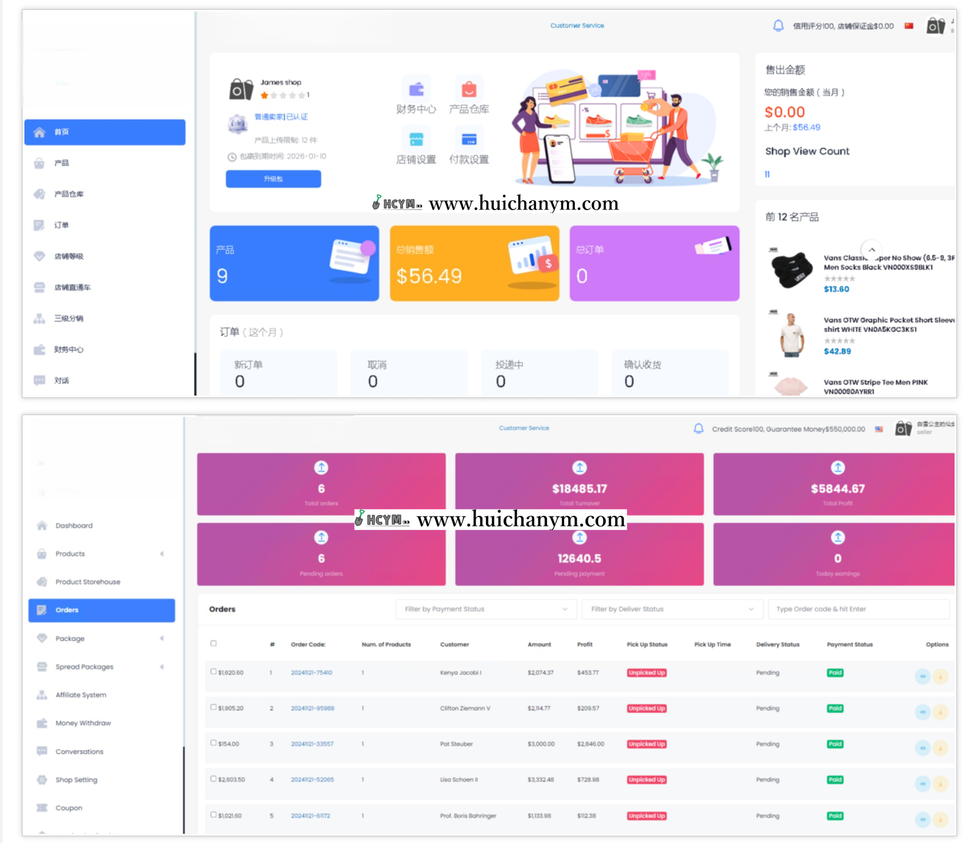Click the notification bell next to 信用评分
Image resolution: width=968 pixels, height=843 pixels.
[x=778, y=26]
